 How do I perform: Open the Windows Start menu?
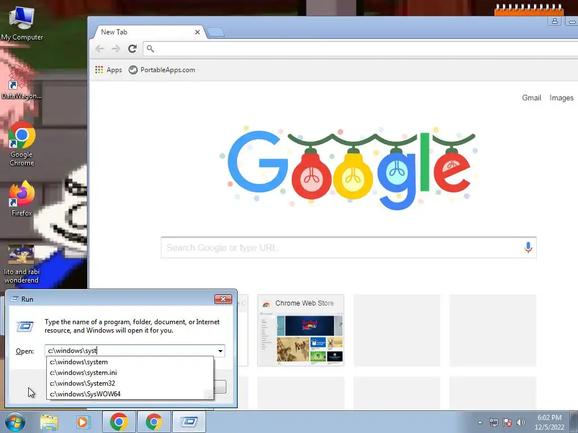pyautogui.click(x=14, y=422)
